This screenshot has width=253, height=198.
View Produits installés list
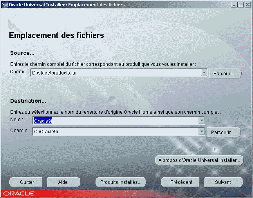[x=121, y=182]
